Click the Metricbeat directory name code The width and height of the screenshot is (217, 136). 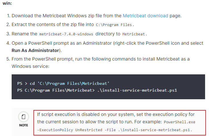[x=134, y=34]
